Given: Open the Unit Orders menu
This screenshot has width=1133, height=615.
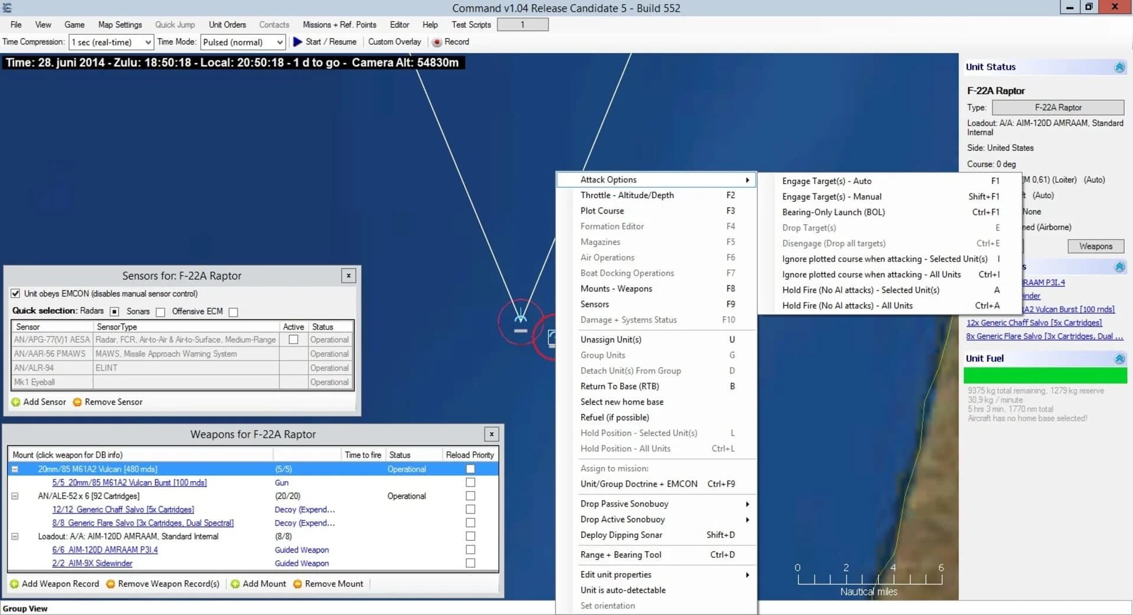Looking at the screenshot, I should [227, 25].
